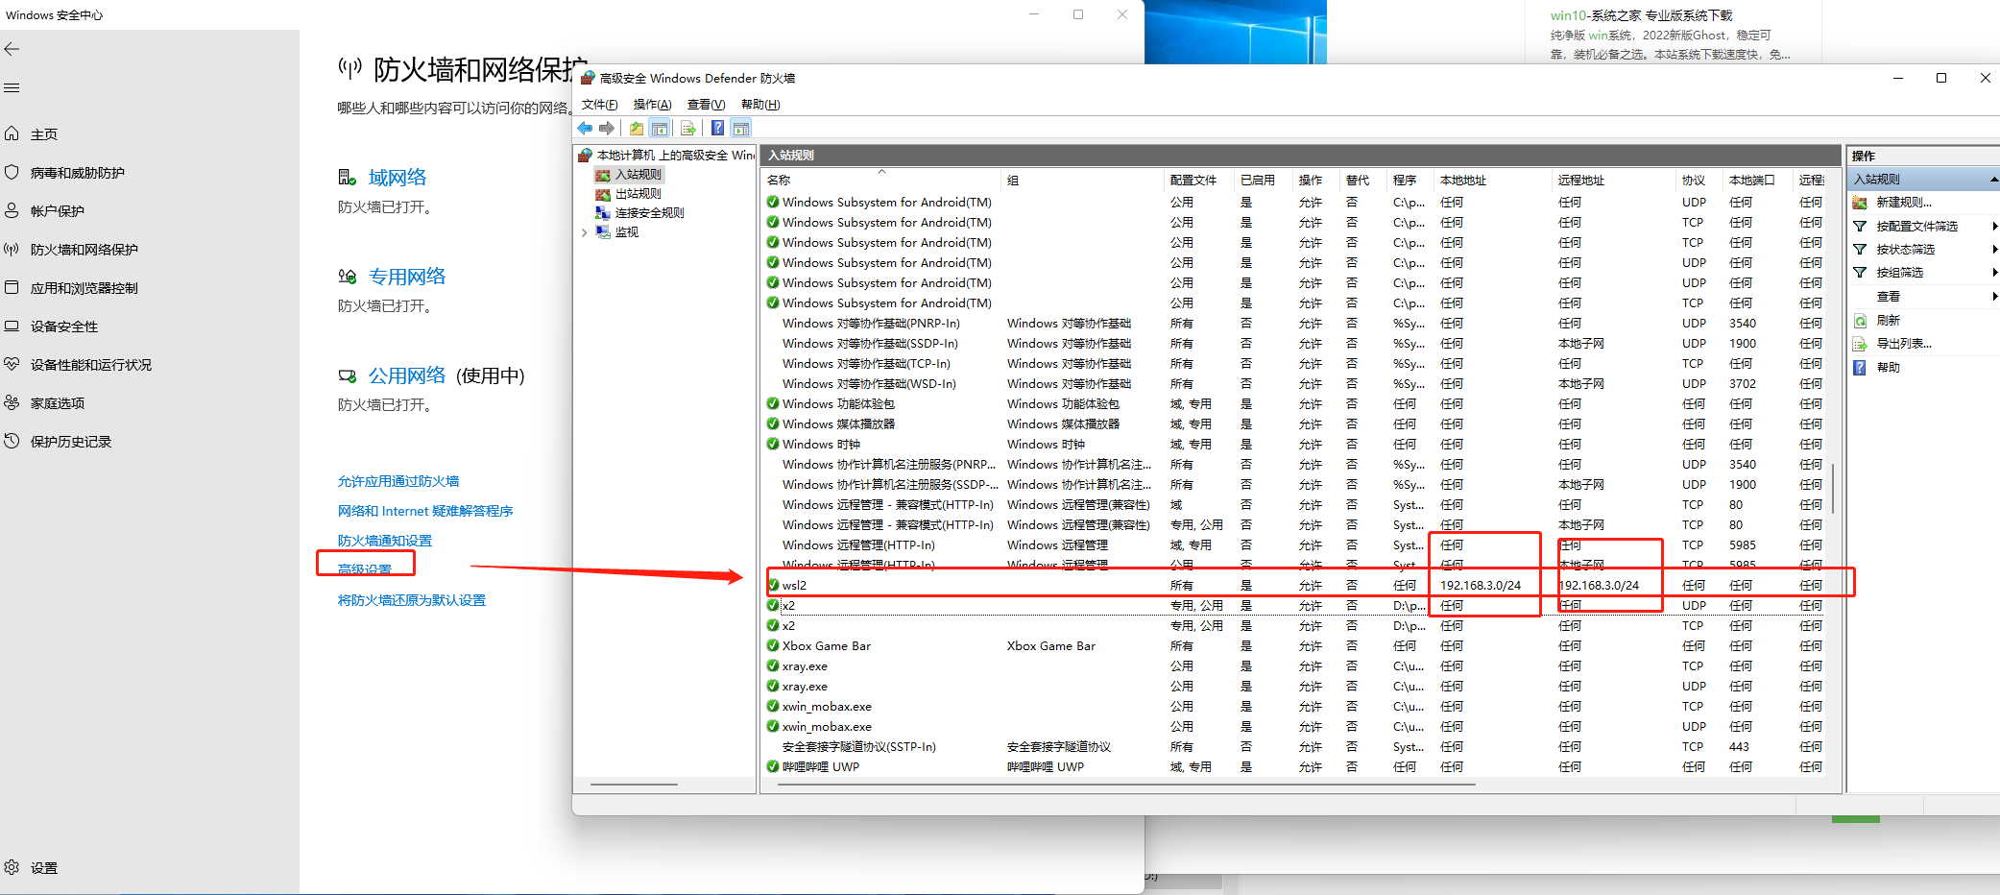Click Restore firewalls to default link
Viewport: 2000px width, 895px height.
(x=412, y=600)
